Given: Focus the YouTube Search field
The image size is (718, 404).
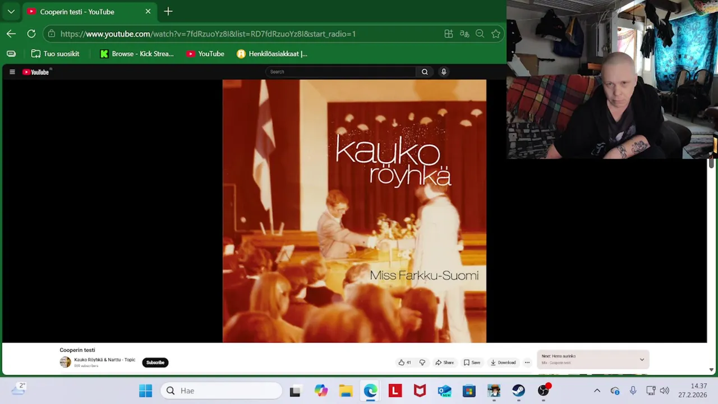Looking at the screenshot, I should point(341,72).
